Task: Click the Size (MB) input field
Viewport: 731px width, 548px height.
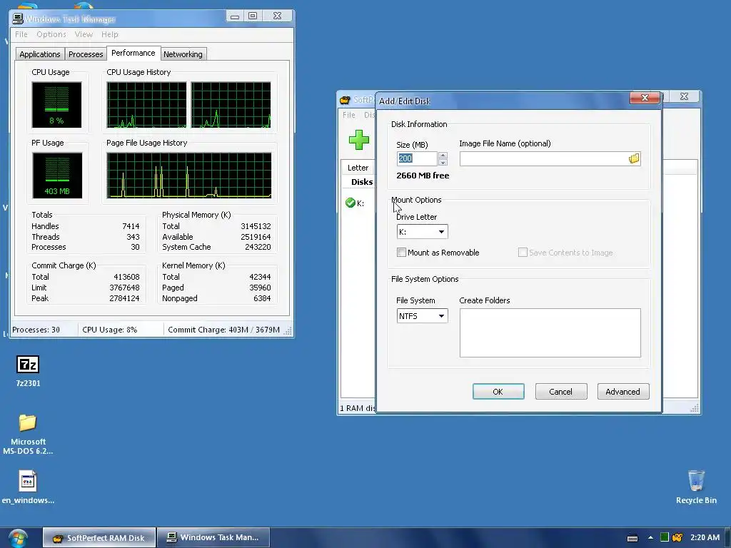Action: pos(417,158)
